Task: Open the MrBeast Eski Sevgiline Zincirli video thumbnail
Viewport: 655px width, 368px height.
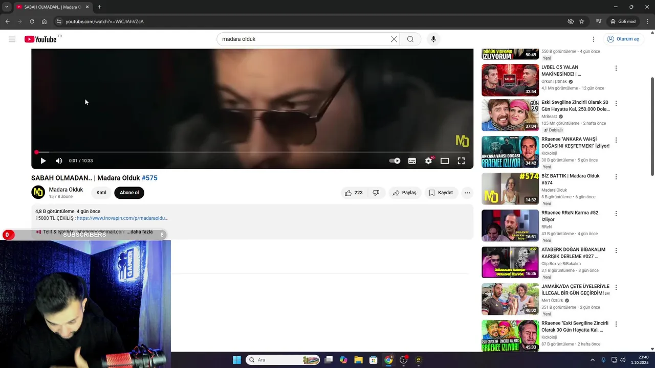Action: 510,115
